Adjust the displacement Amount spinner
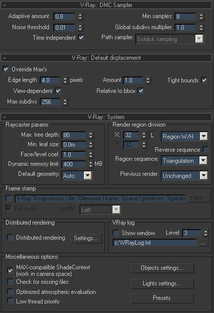This screenshot has height=313, width=214. pyautogui.click(x=148, y=80)
